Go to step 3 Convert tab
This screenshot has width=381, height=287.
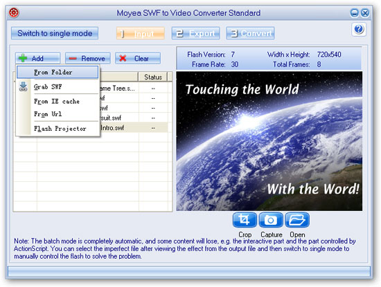pos(250,33)
